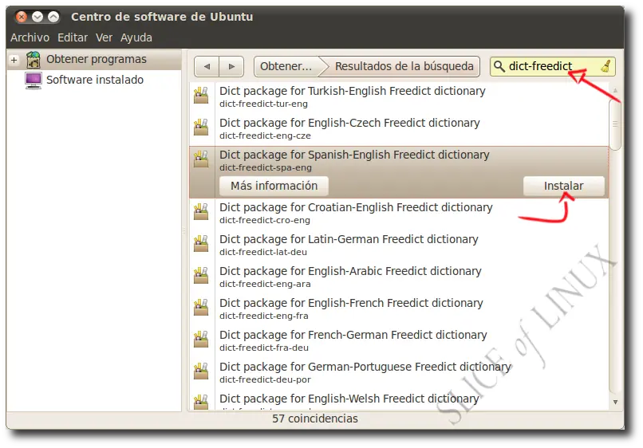The height and width of the screenshot is (448, 643).
Task: Click the dict-freedict-deu-por package name
Action: coord(265,379)
